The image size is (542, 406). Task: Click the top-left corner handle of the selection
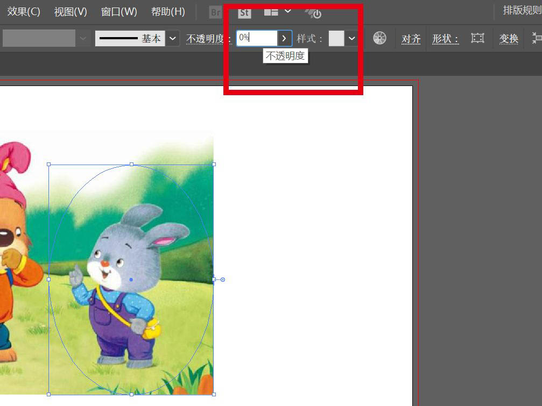[x=49, y=165]
